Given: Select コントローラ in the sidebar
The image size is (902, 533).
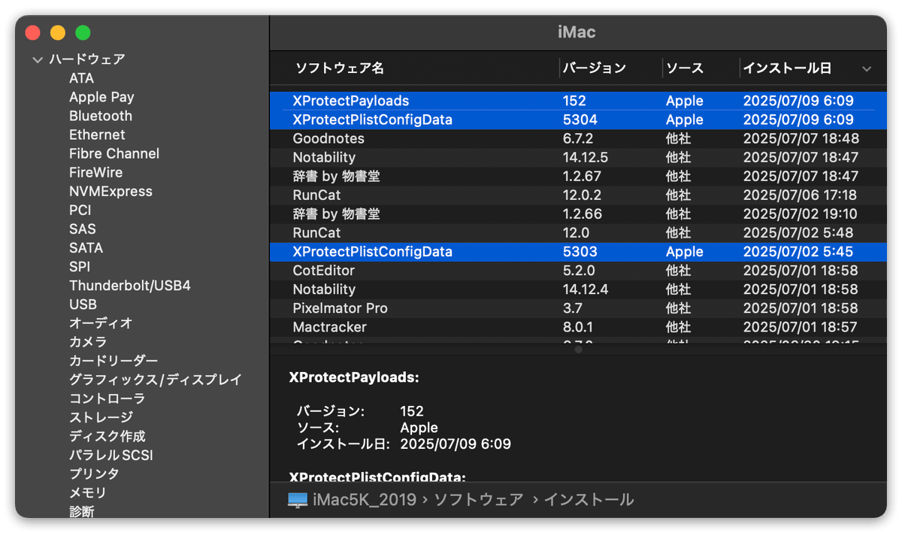Looking at the screenshot, I should [x=107, y=398].
